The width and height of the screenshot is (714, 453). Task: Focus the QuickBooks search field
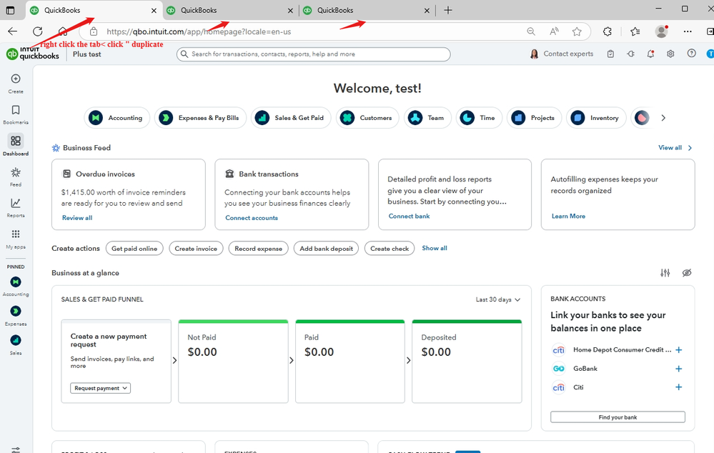[x=313, y=54]
